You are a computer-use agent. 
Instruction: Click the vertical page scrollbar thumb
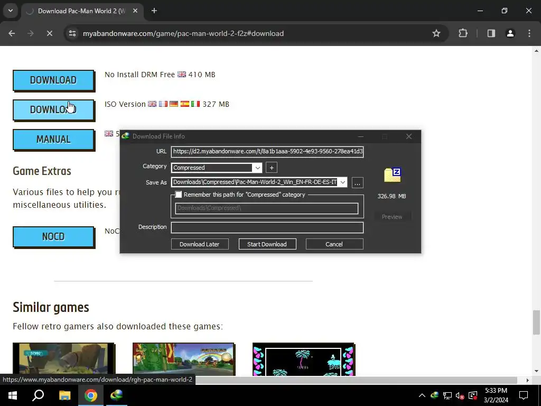pyautogui.click(x=536, y=322)
